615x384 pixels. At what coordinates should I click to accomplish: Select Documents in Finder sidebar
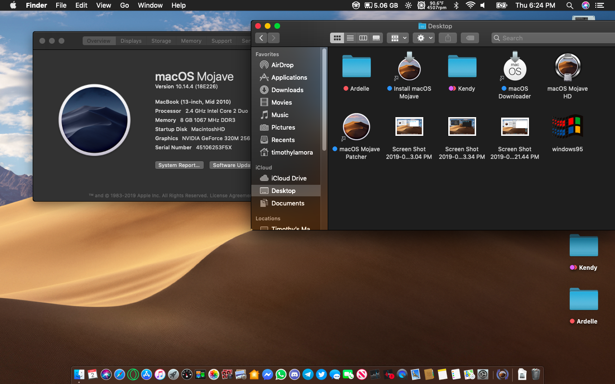287,203
